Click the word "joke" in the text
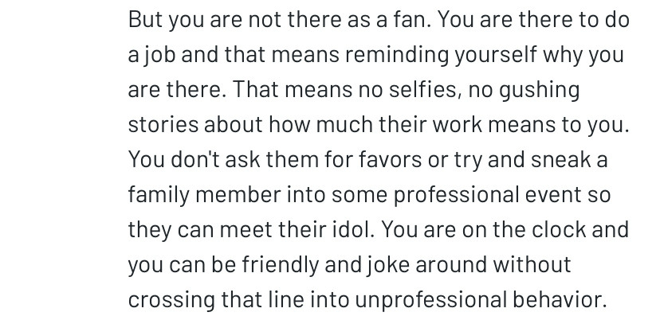 click(391, 264)
